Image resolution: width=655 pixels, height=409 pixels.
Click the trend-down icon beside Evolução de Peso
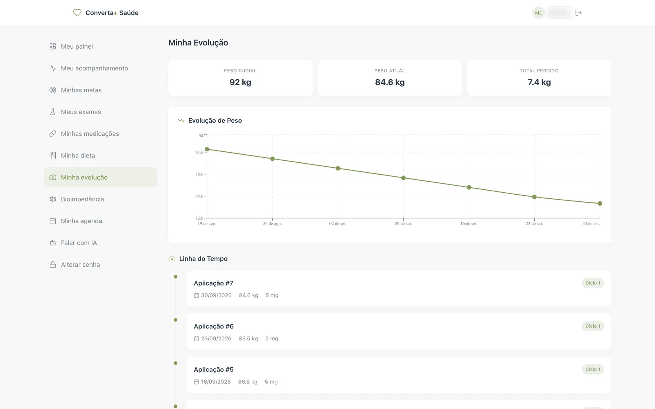tap(181, 121)
